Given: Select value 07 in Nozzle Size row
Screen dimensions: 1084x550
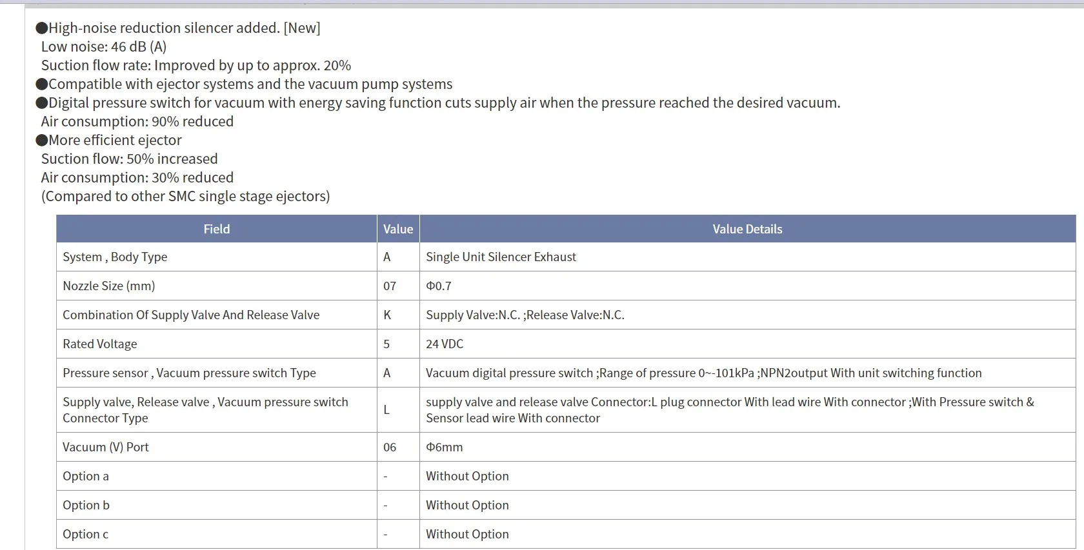Looking at the screenshot, I should pos(390,286).
